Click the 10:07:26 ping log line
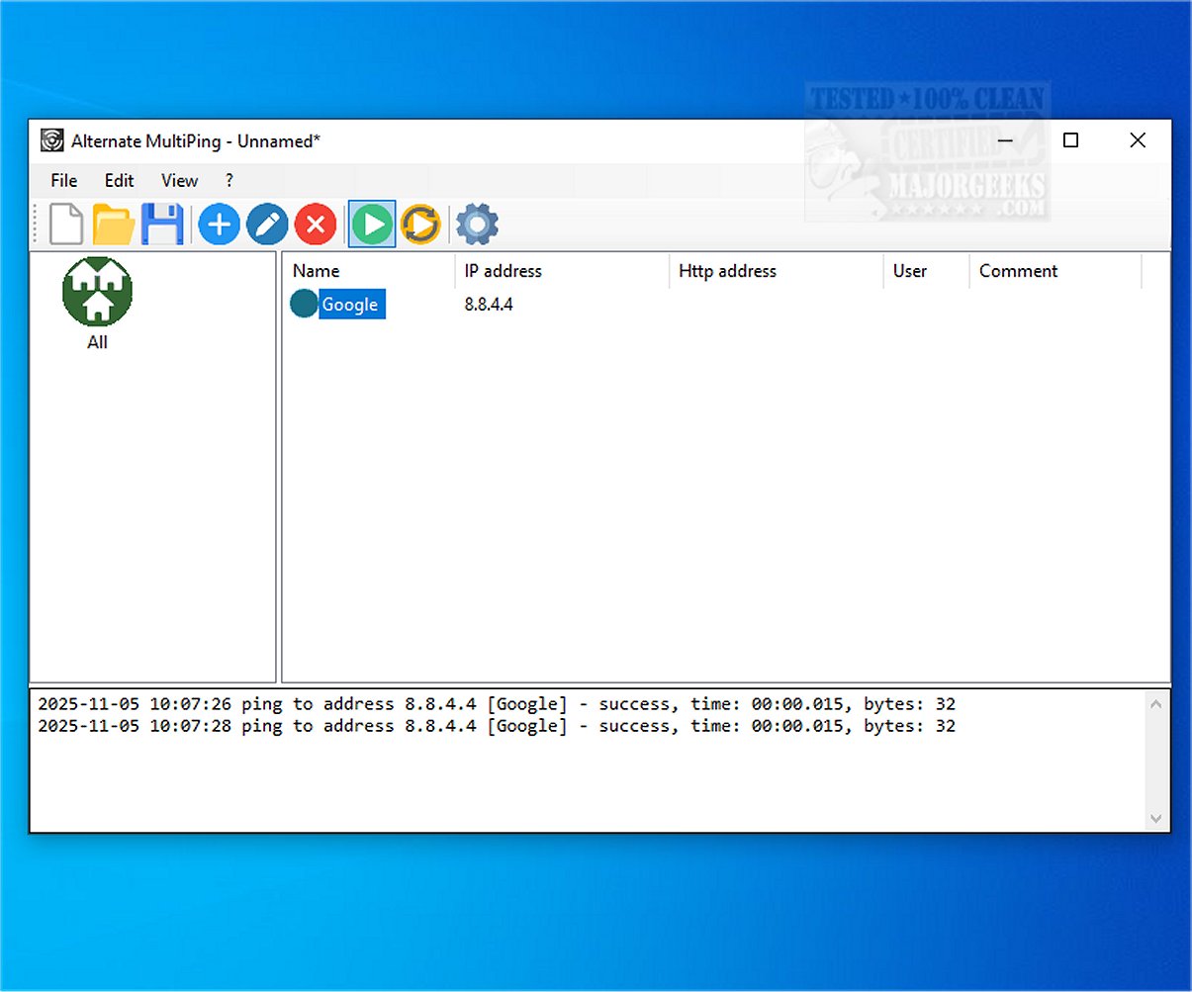The width and height of the screenshot is (1192, 992). tap(497, 704)
